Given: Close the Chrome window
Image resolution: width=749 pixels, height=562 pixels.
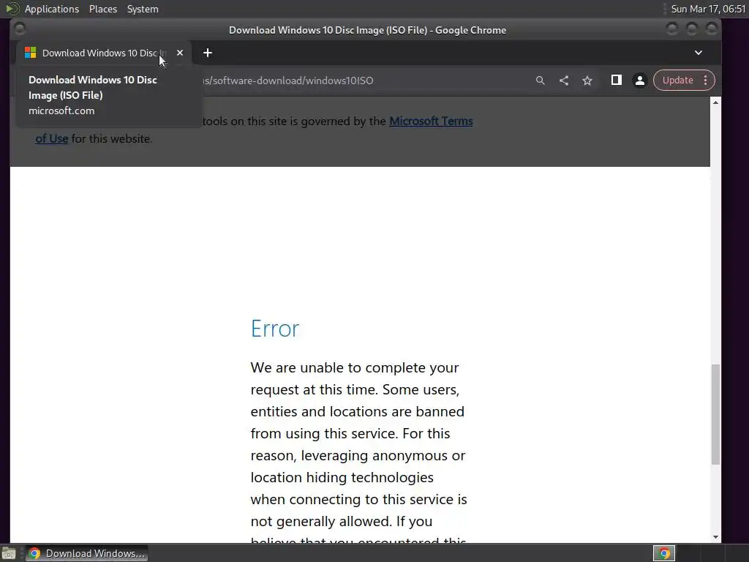Looking at the screenshot, I should click(x=711, y=29).
